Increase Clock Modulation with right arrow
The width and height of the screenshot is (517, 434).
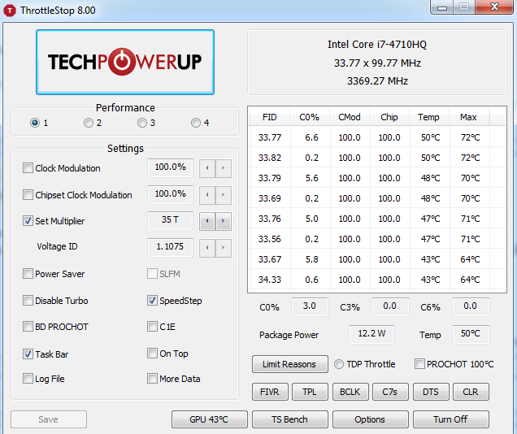click(x=224, y=168)
